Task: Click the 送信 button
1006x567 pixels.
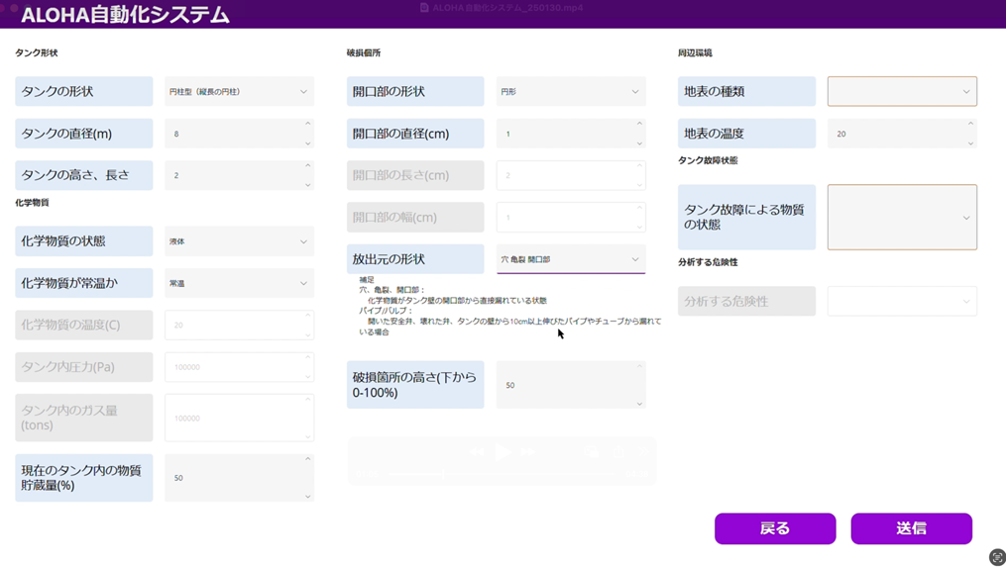Action: [x=911, y=528]
